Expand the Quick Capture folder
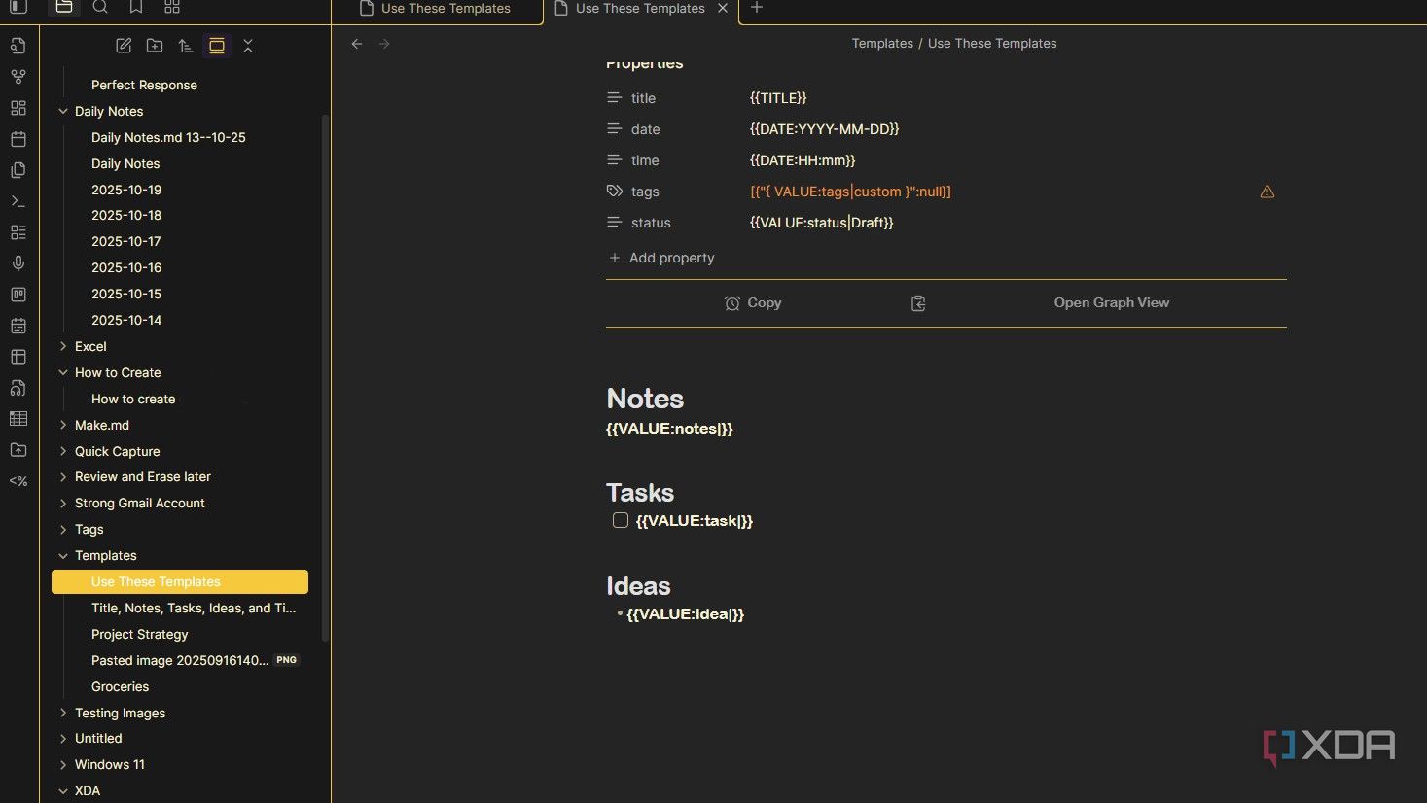 (63, 451)
